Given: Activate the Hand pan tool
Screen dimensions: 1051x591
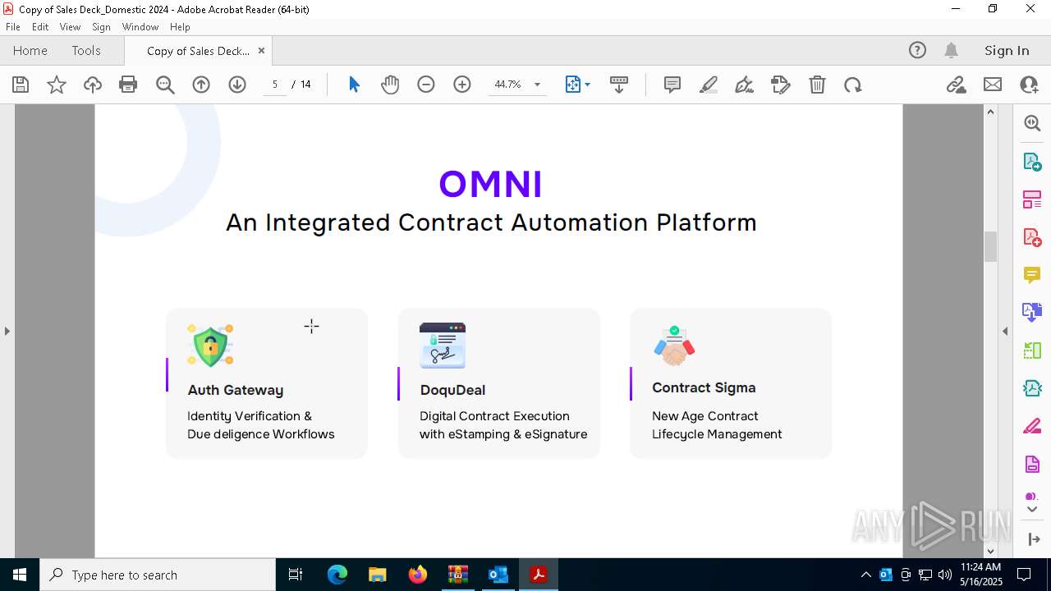Looking at the screenshot, I should point(390,85).
